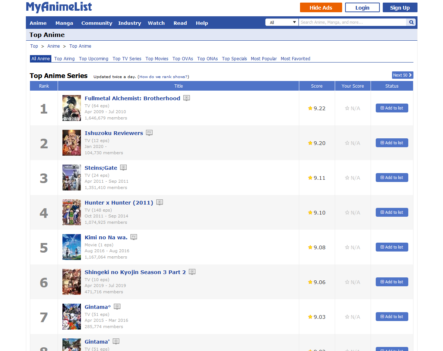
Task: Switch to the Top Airing tab
Action: pos(64,58)
